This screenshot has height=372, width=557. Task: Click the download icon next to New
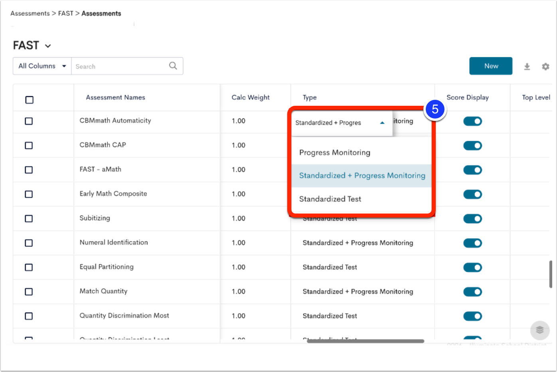(527, 67)
